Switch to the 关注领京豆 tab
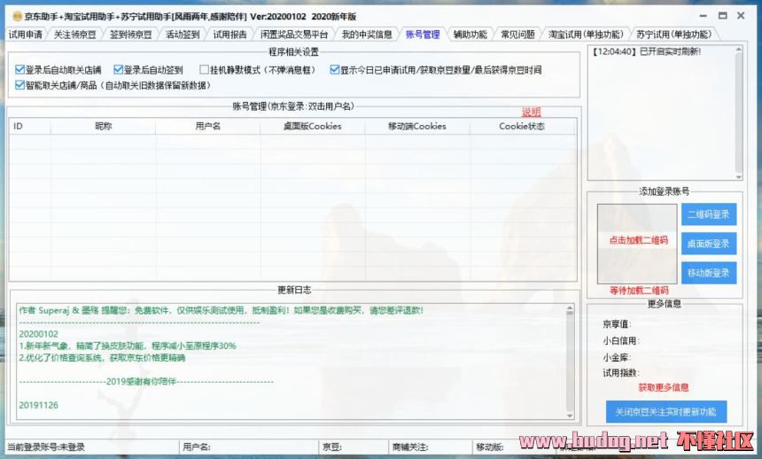 click(x=74, y=35)
